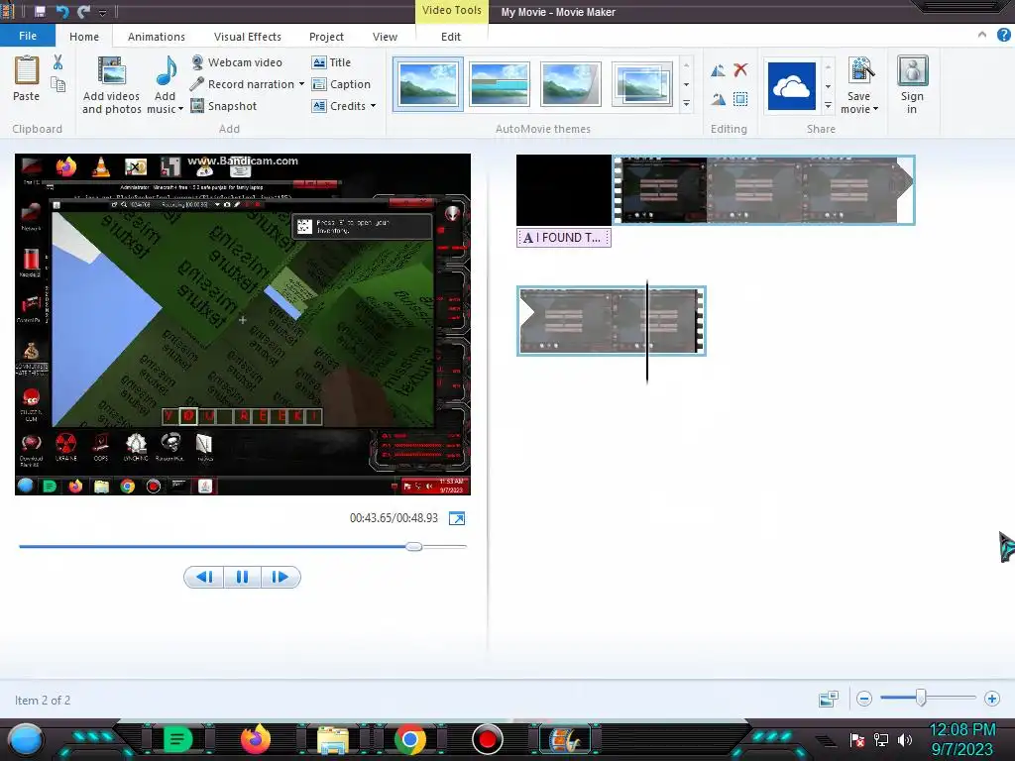The image size is (1015, 761).
Task: Open Chrome from the taskbar
Action: pos(409,739)
